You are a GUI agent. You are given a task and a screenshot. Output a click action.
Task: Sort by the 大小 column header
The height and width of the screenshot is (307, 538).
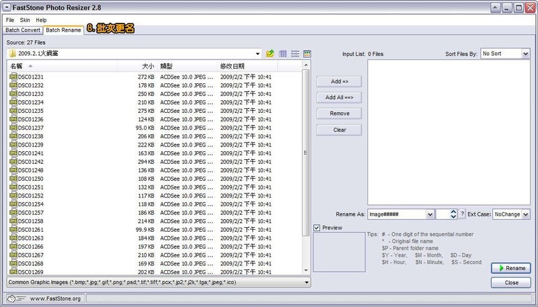[x=137, y=66]
